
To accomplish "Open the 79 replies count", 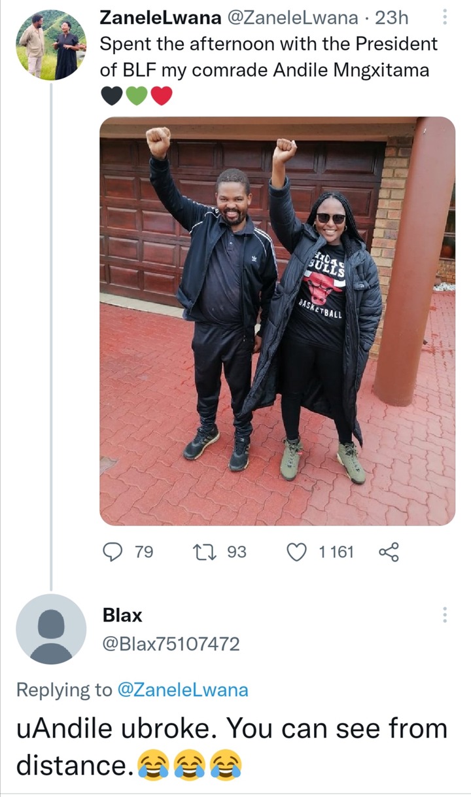I will pyautogui.click(x=144, y=552).
